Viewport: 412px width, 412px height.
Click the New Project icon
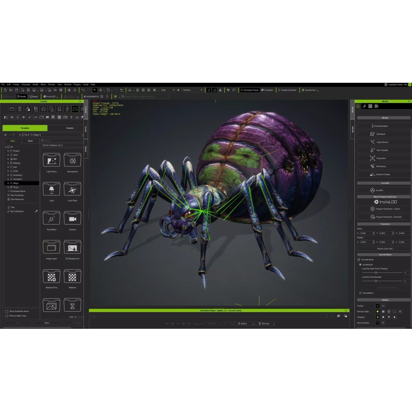(5, 90)
